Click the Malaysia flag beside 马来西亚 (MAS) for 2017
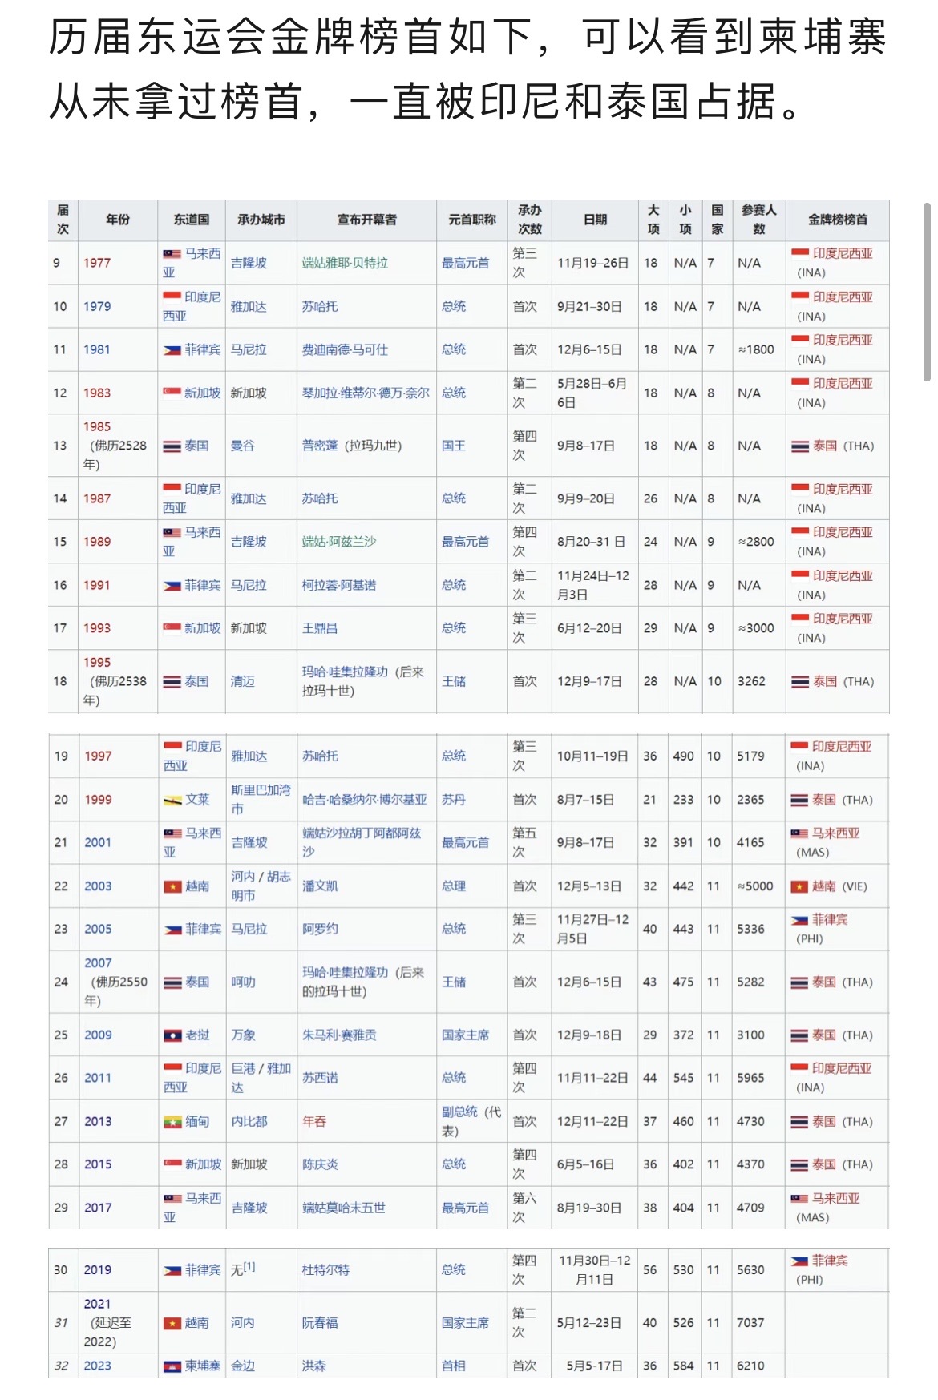Viewport: 938px width, 1400px height. [x=799, y=1199]
